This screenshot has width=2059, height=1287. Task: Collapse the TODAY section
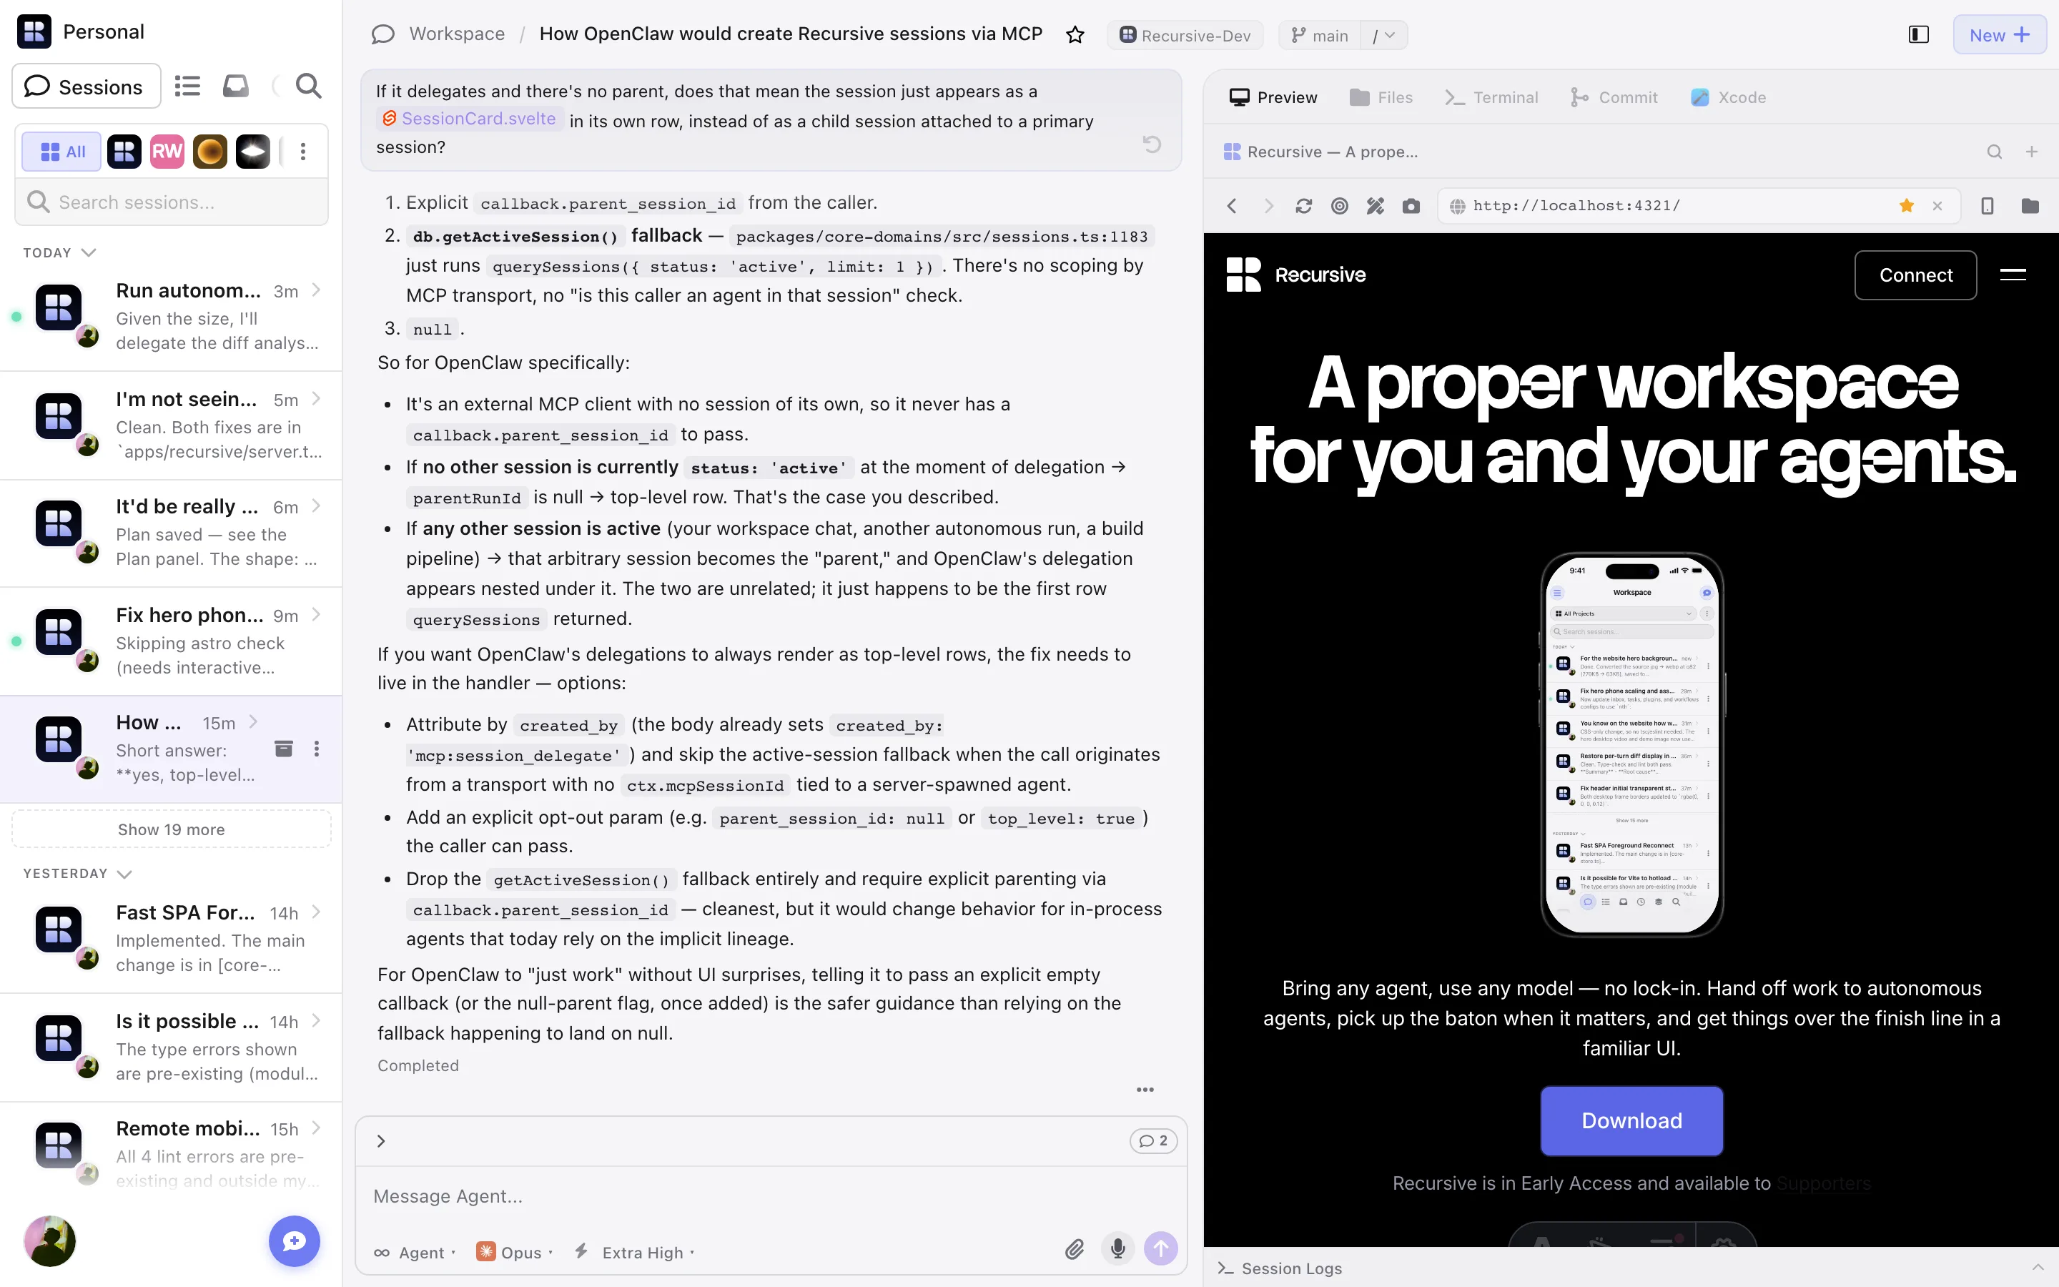(x=59, y=253)
